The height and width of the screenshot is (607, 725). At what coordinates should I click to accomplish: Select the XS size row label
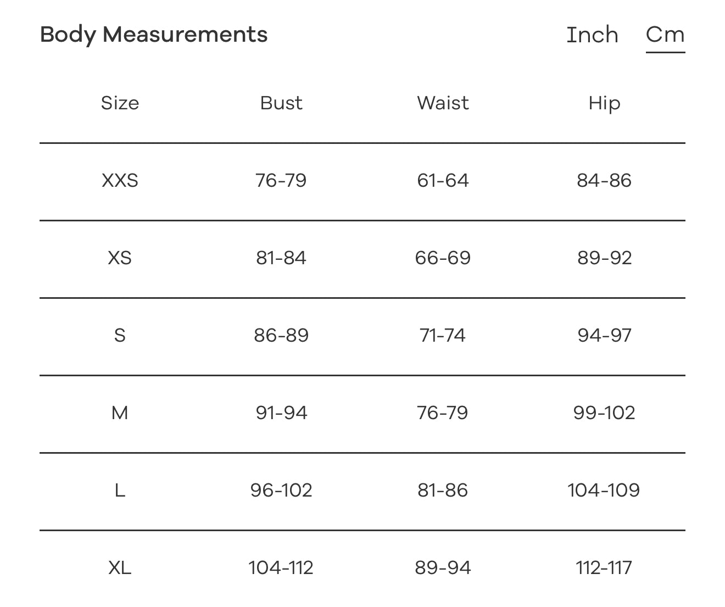[120, 258]
